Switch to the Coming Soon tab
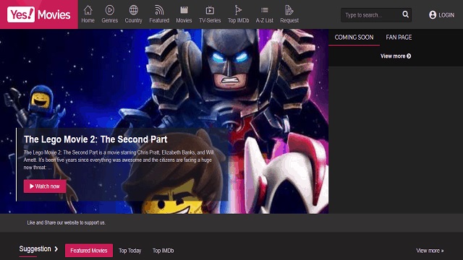463x260 pixels. (354, 38)
